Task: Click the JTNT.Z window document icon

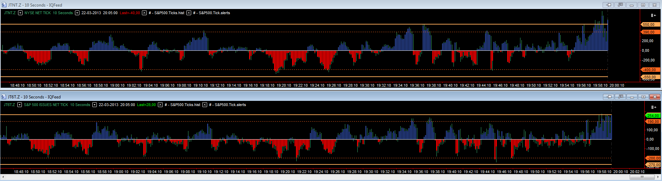Action: (x=4, y=5)
